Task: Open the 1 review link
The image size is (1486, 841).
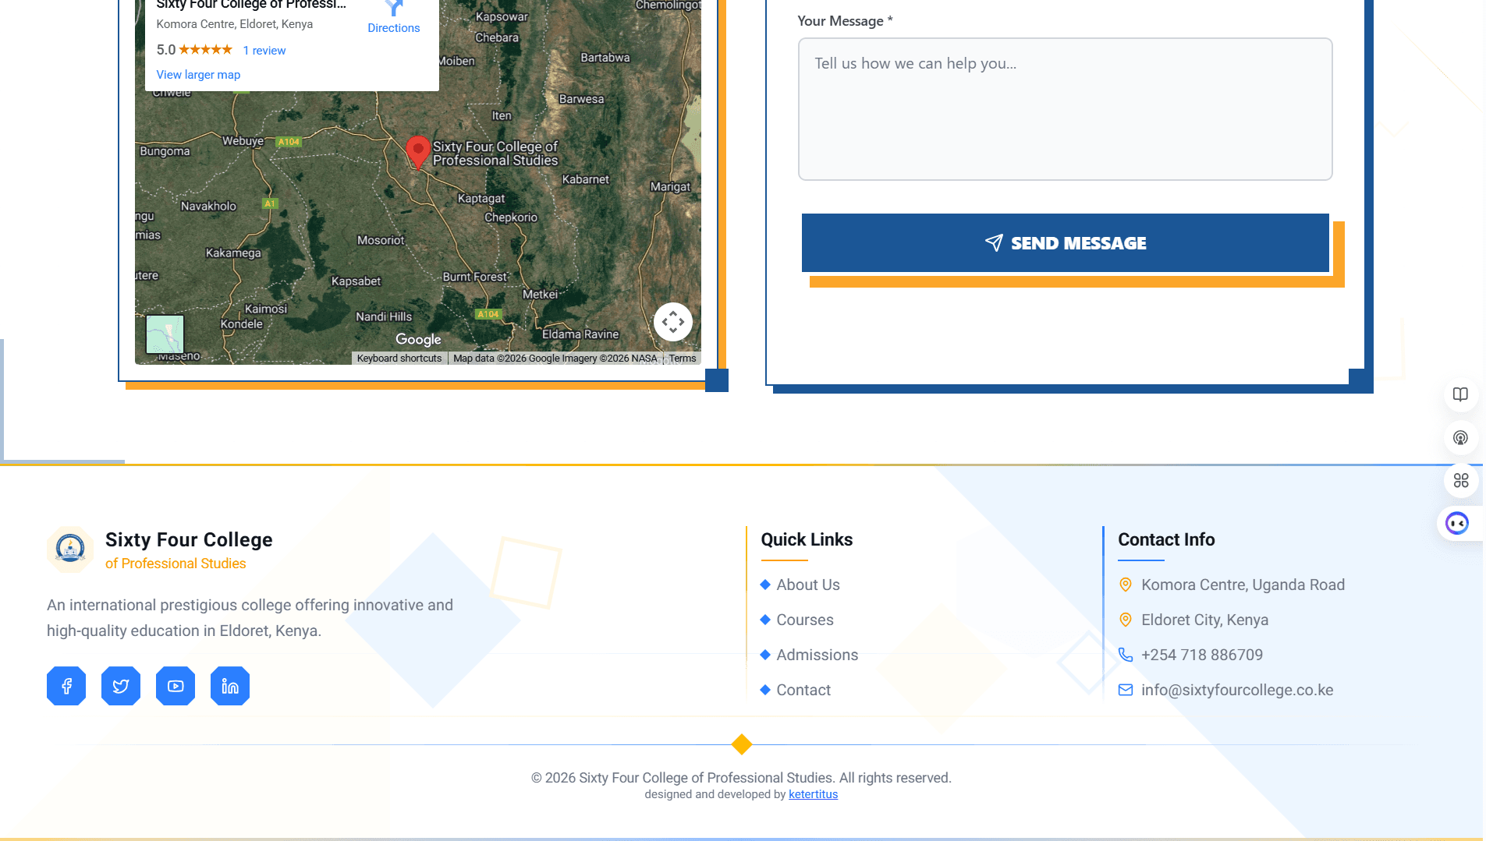Action: click(264, 51)
